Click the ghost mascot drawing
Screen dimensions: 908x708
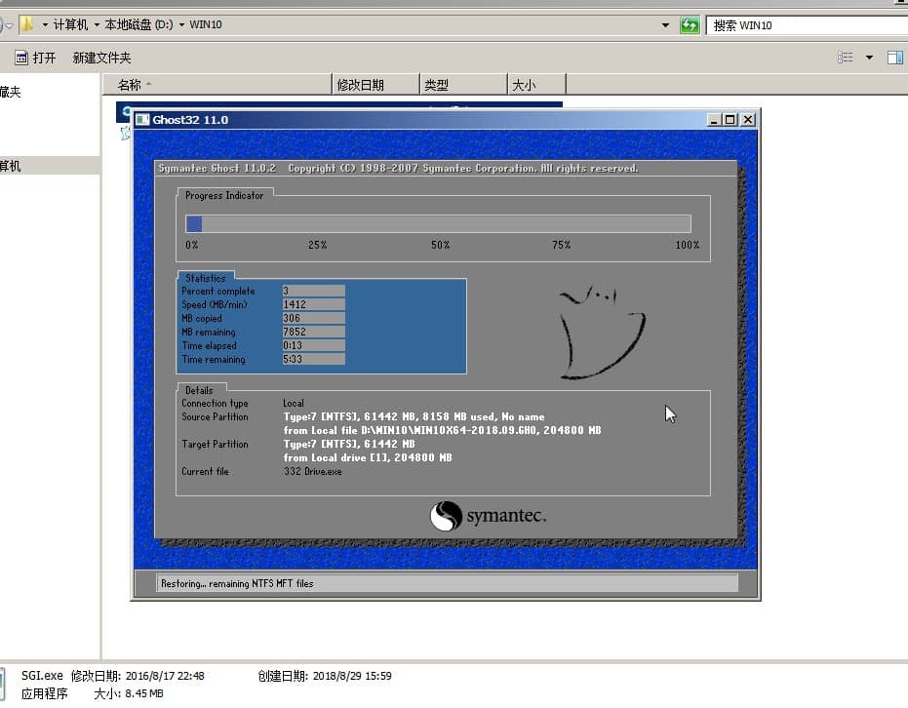tap(600, 332)
